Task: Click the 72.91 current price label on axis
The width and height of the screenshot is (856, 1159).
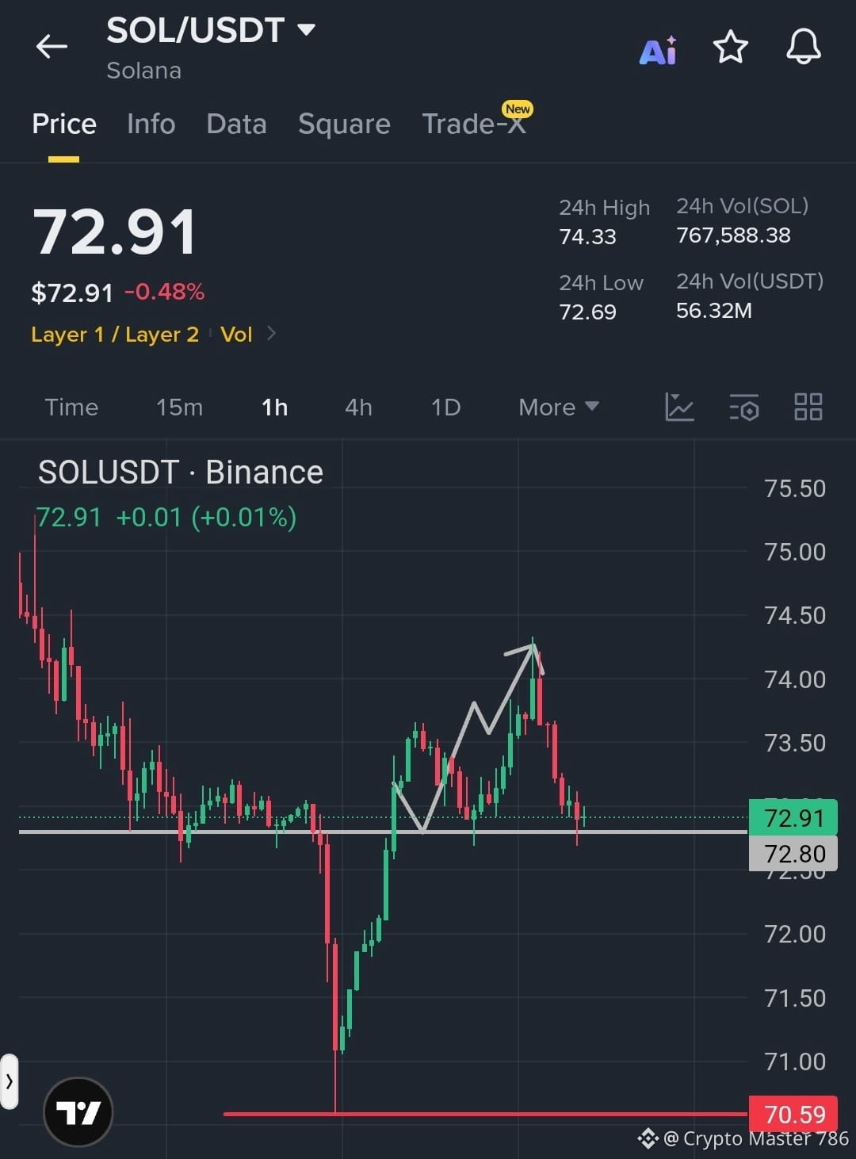Action: tap(793, 817)
